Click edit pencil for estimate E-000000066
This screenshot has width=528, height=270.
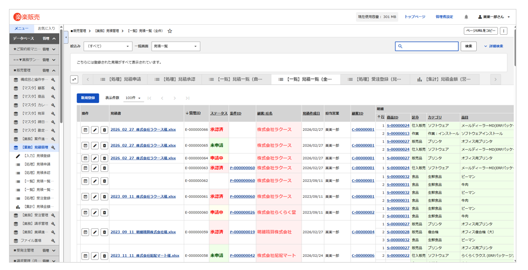click(x=95, y=130)
